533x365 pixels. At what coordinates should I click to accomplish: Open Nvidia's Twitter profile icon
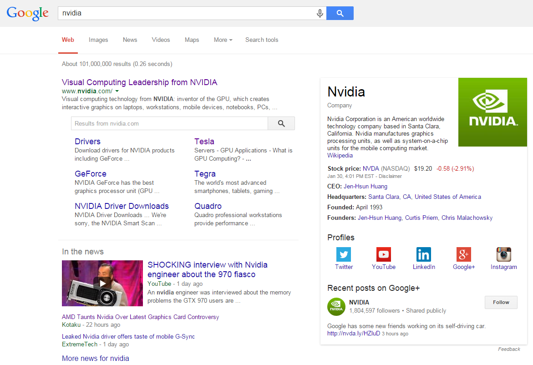click(x=344, y=254)
